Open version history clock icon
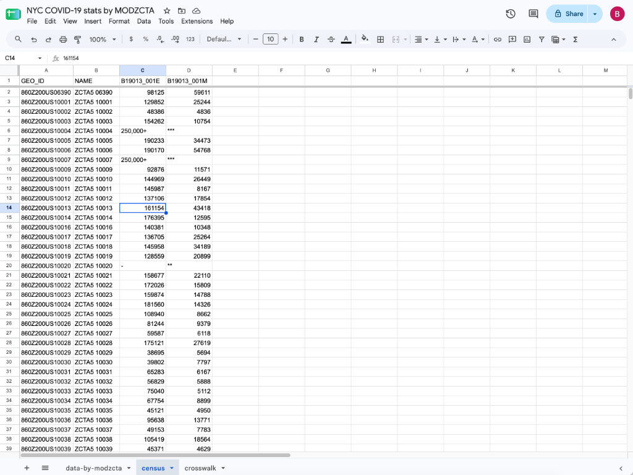Viewport: 633px width, 475px height. pyautogui.click(x=510, y=14)
